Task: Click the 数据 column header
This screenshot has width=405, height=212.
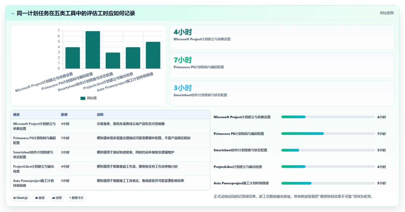Action: click(64, 115)
